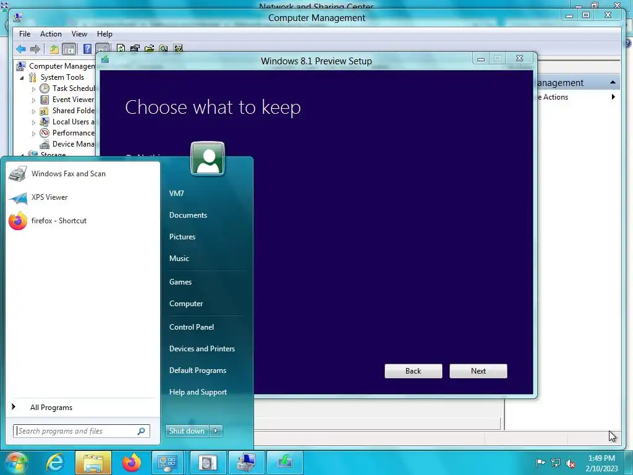Click the Back button in Setup

tap(414, 371)
